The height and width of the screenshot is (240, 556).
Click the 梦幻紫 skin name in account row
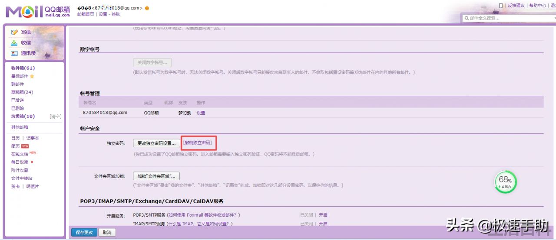pos(185,113)
